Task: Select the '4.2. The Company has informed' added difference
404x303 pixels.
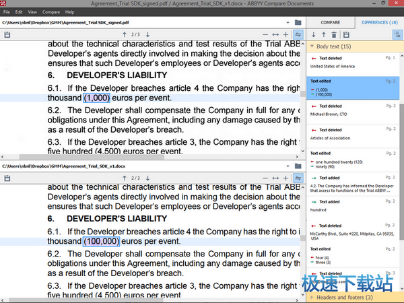Action: tap(353, 184)
